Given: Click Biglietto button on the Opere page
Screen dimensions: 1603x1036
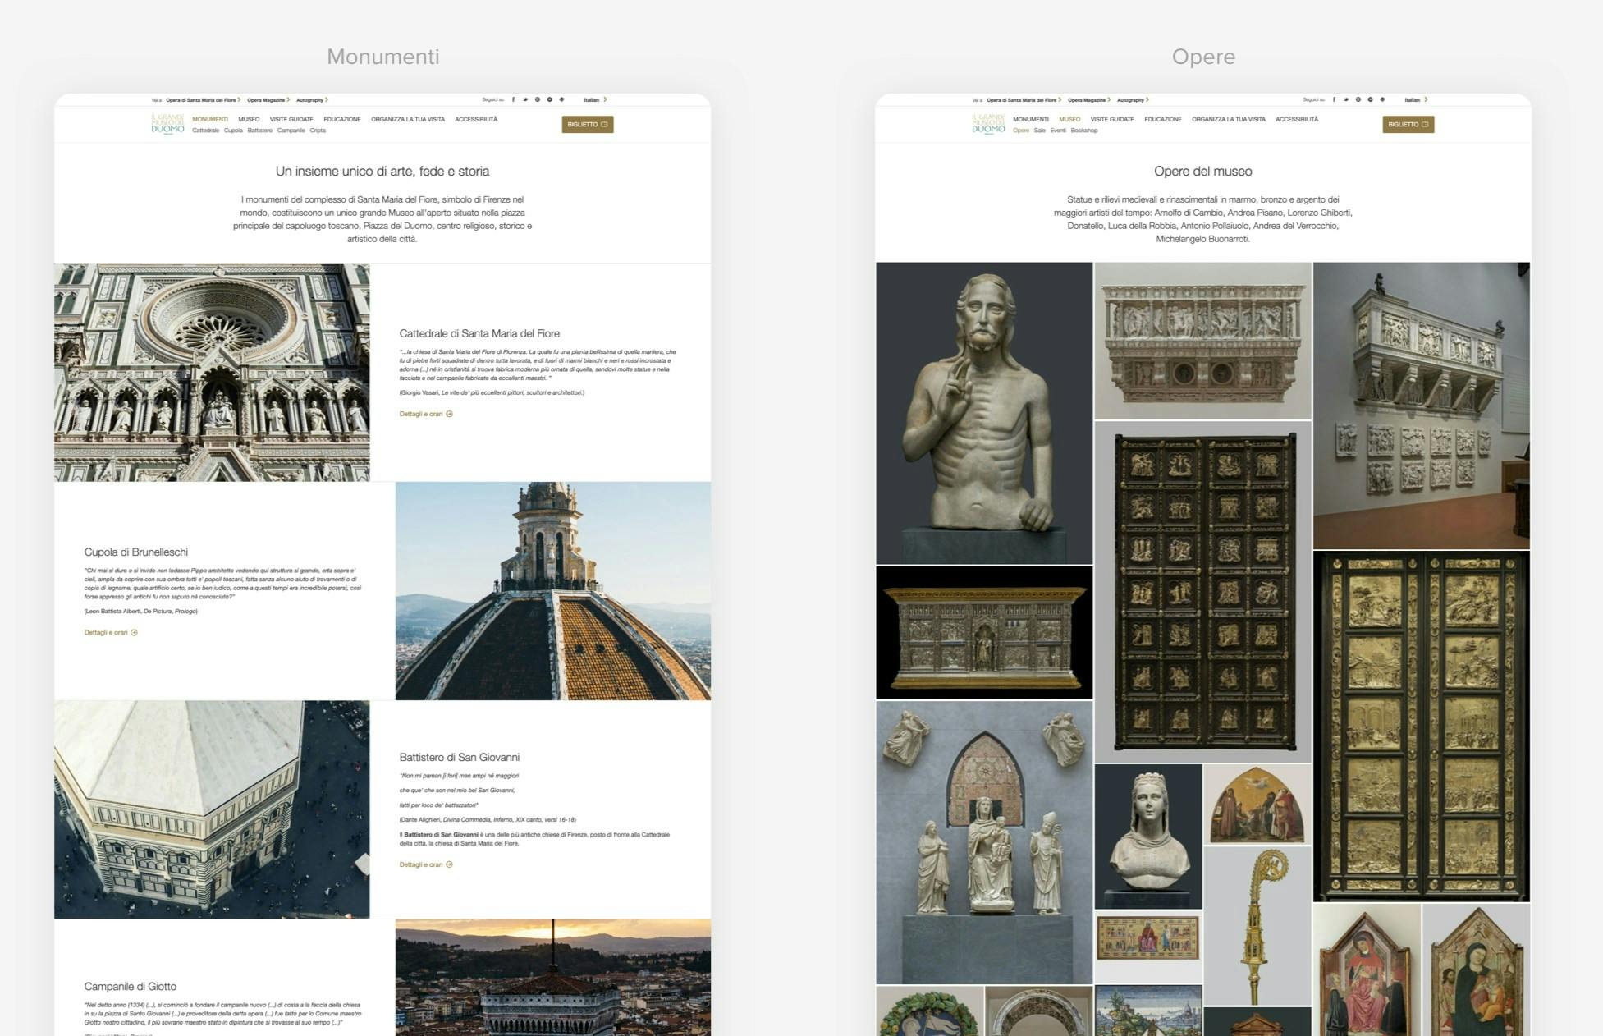Looking at the screenshot, I should pos(1408,125).
